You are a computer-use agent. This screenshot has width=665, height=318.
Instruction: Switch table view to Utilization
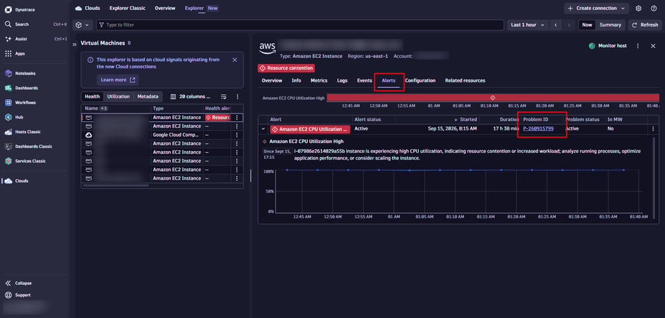pos(118,96)
